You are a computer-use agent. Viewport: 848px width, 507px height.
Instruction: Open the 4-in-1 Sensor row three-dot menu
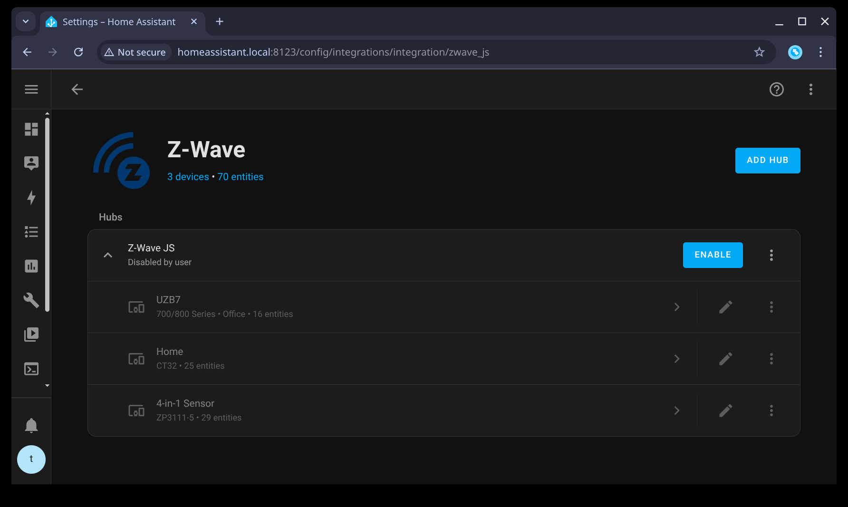click(x=771, y=411)
